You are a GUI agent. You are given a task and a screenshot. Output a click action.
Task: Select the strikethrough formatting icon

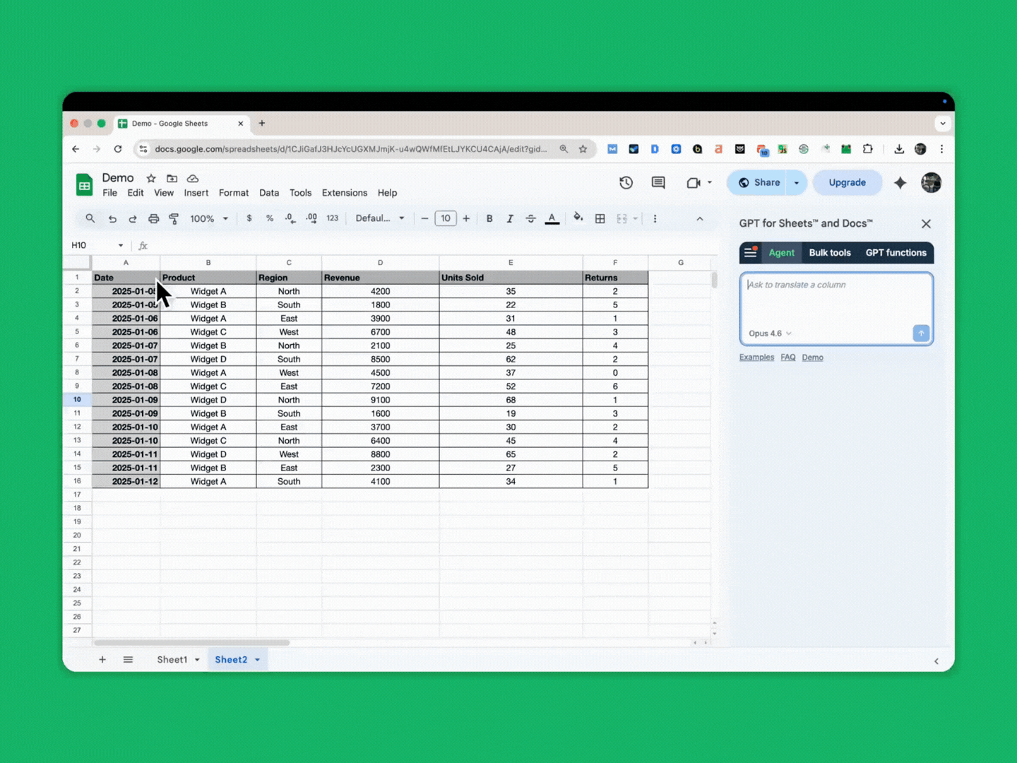pos(530,218)
